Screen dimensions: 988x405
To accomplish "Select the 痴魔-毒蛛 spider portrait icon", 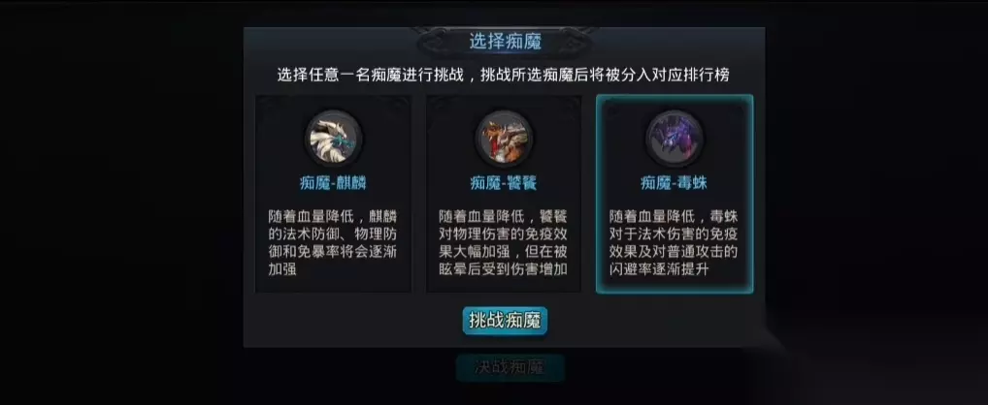I will [675, 139].
